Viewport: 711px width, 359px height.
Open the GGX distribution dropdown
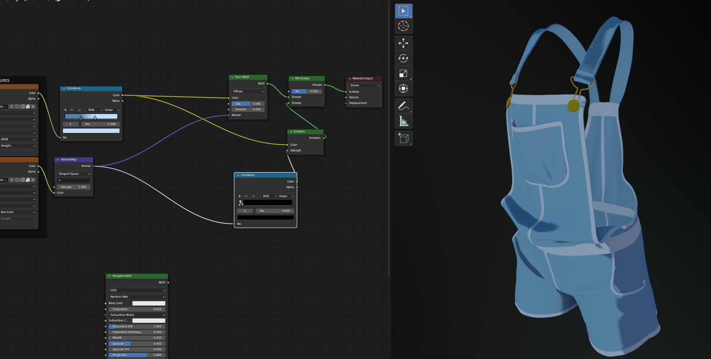pos(137,290)
